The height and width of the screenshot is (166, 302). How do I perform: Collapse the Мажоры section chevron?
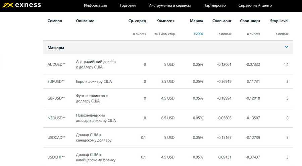coord(286,47)
